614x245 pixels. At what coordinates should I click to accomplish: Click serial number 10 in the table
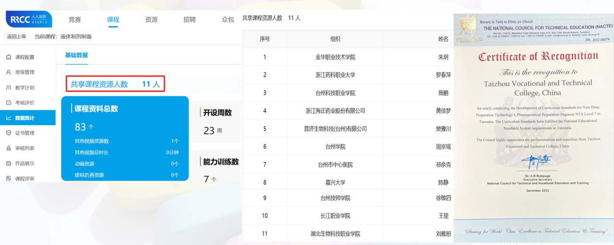265,216
